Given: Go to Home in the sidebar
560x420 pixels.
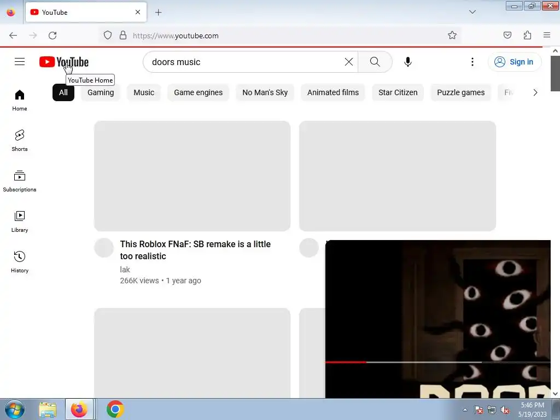Looking at the screenshot, I should [20, 101].
